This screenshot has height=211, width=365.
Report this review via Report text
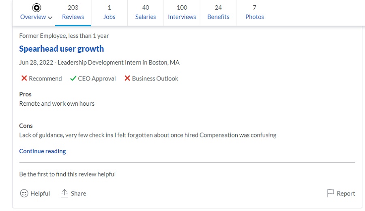coord(346,194)
